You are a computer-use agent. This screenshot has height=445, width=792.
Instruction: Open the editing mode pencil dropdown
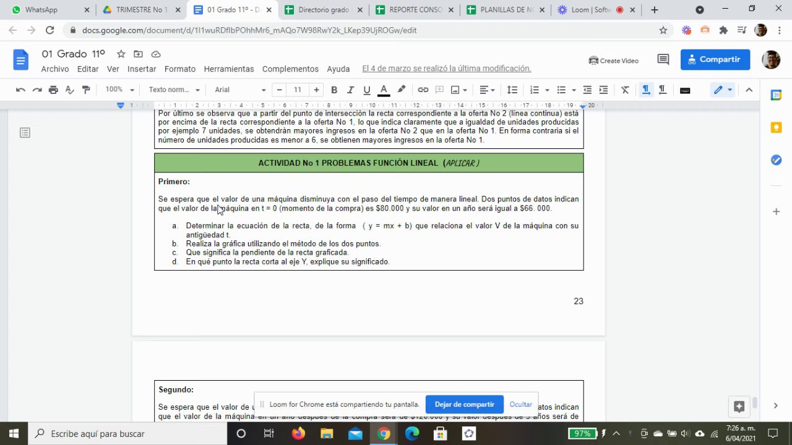pos(723,90)
